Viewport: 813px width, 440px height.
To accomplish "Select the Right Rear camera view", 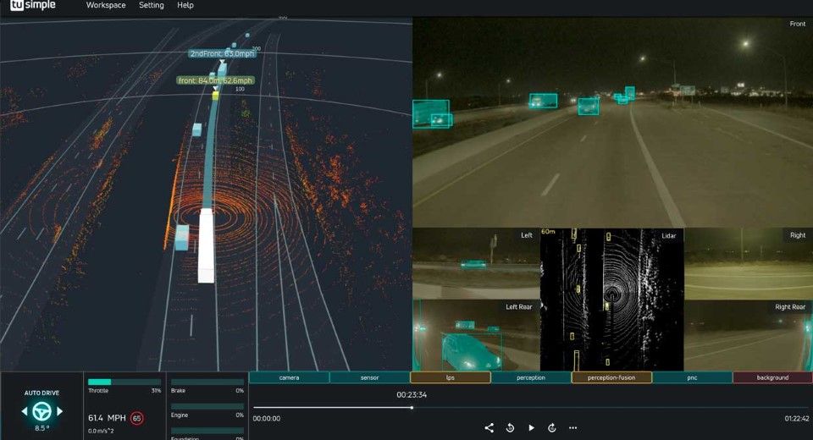I will 749,335.
